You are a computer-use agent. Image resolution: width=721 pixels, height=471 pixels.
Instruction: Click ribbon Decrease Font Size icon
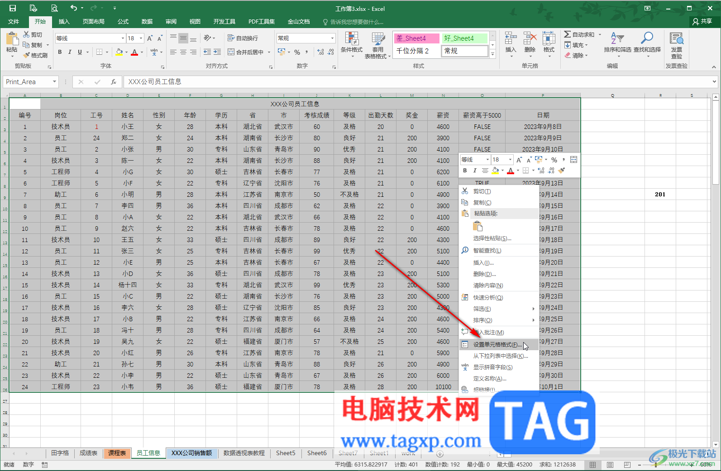(x=160, y=38)
